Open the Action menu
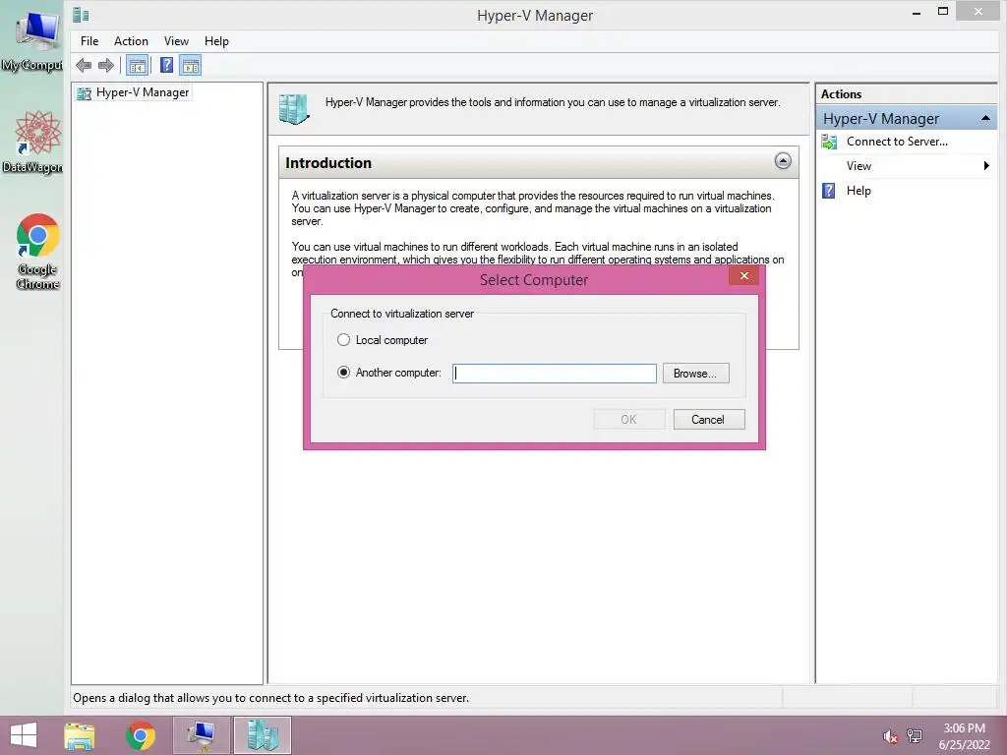 click(131, 41)
